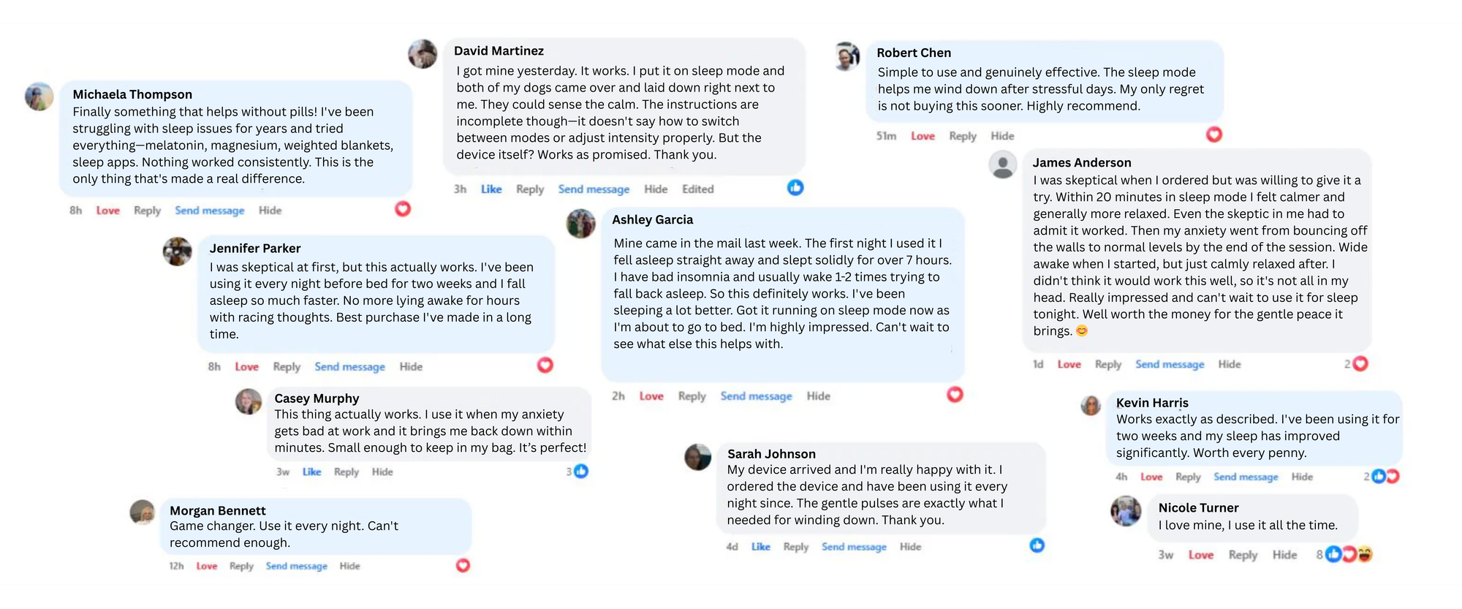Click Edited label on David Martinez's comment
The width and height of the screenshot is (1462, 609).
click(697, 189)
